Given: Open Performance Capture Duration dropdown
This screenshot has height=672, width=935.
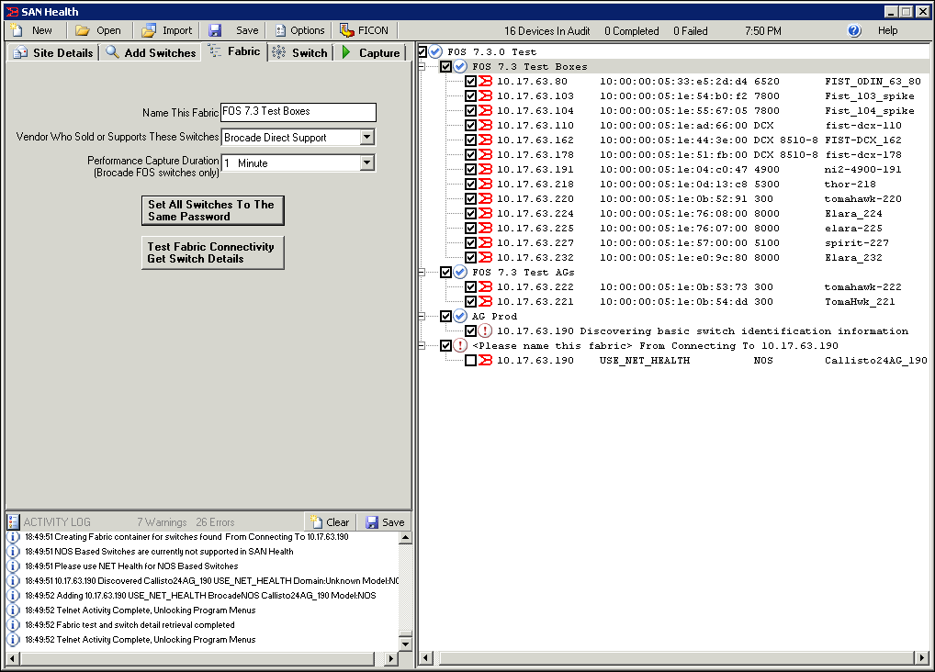Looking at the screenshot, I should point(366,162).
